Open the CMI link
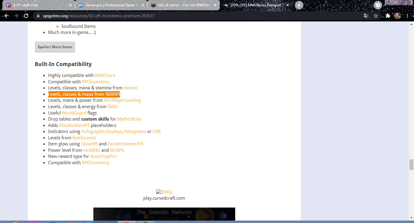This screenshot has height=223, width=414. coord(157,131)
